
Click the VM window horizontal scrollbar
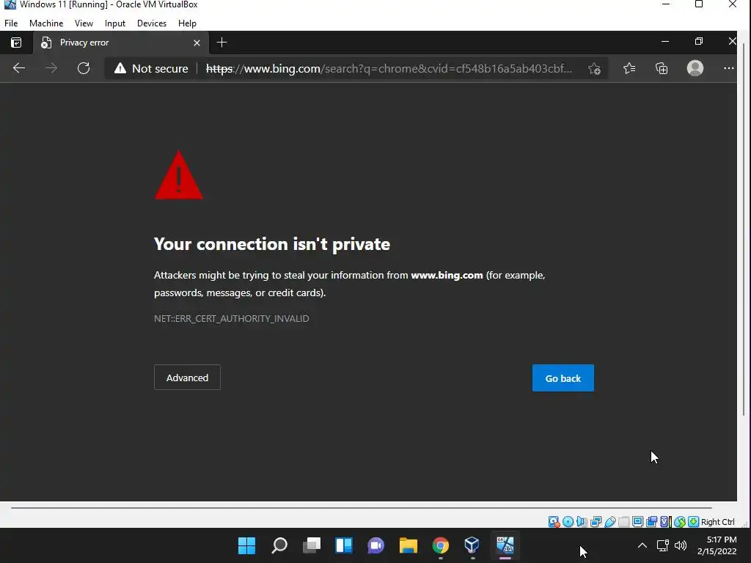(361, 508)
